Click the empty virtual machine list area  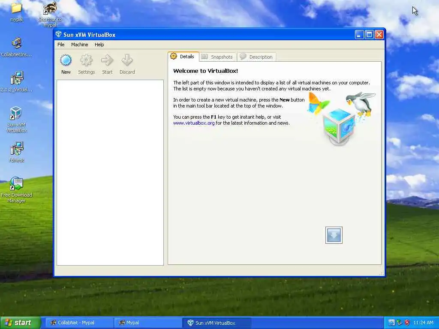pos(110,173)
